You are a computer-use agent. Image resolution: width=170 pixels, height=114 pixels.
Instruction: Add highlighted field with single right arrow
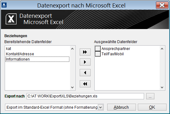[x=85, y=62]
